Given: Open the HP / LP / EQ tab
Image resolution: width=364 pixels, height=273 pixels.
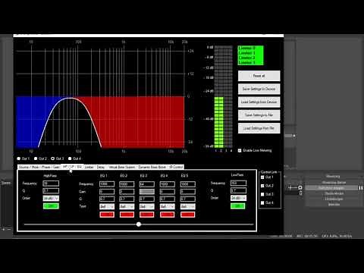Looking at the screenshot, I should pos(72,167).
